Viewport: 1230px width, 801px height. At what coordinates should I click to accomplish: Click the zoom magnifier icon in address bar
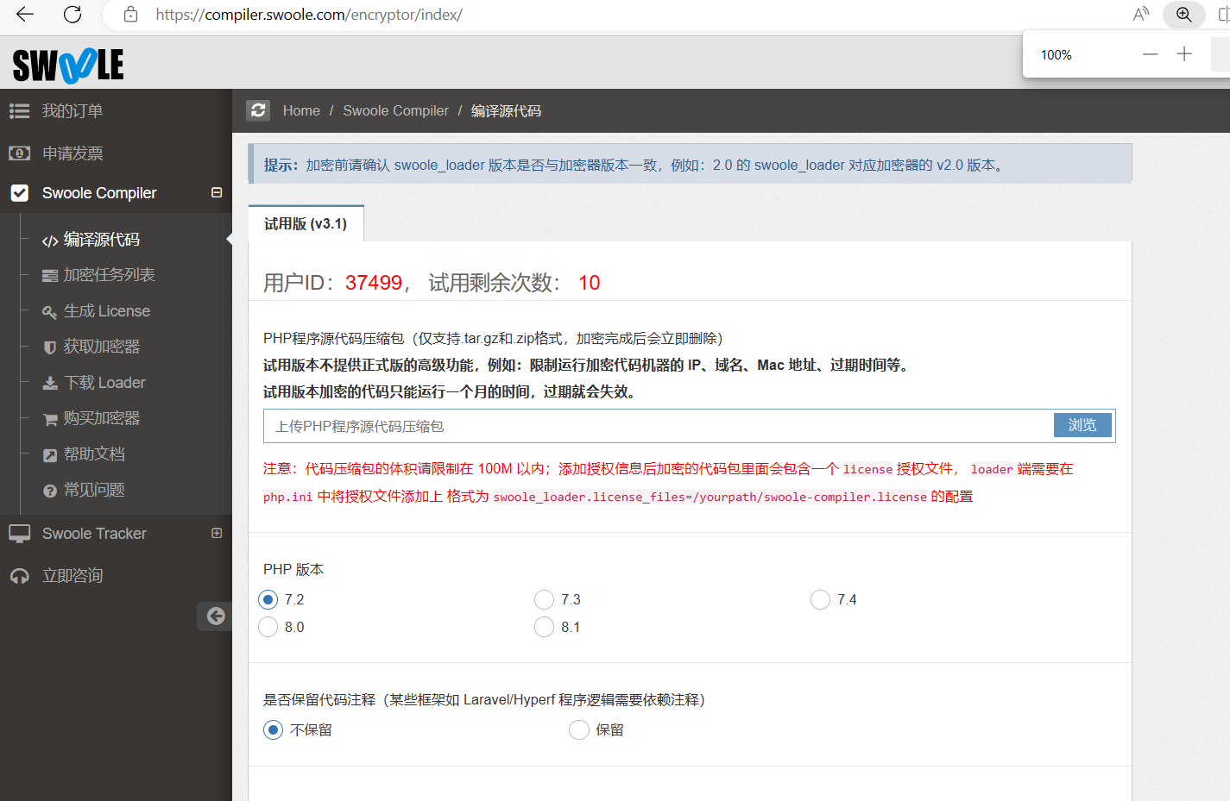tap(1183, 14)
